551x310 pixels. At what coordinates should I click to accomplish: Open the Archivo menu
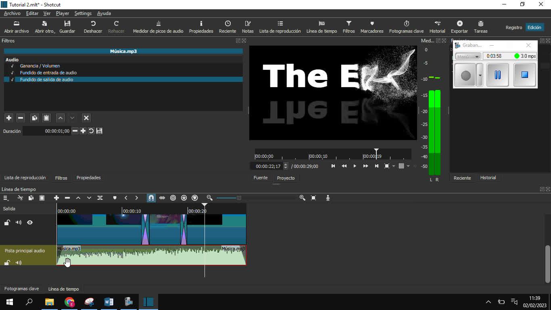pos(12,13)
